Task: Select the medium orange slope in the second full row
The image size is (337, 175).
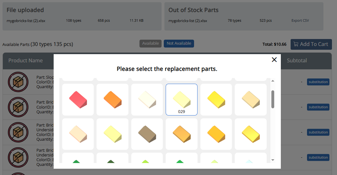Action: tap(181, 134)
